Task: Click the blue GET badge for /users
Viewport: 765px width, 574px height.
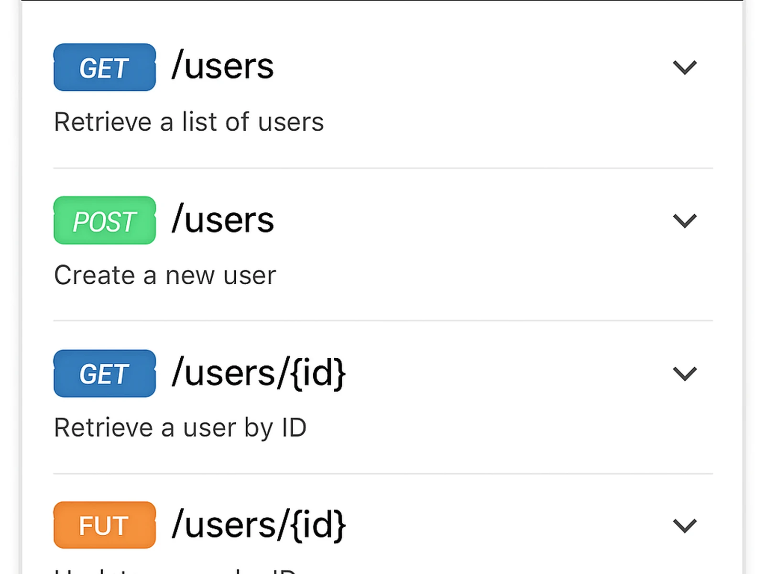Action: (104, 67)
